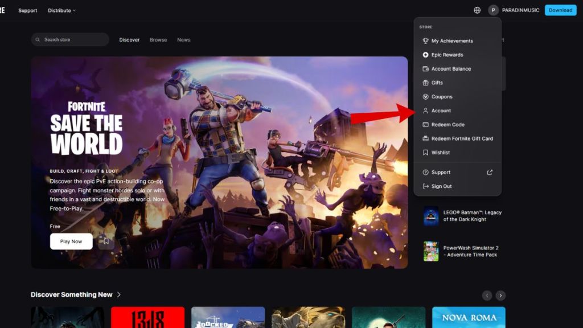Bookmark Fortnite Save the World via wishlist icon
This screenshot has width=583, height=328.
106,241
